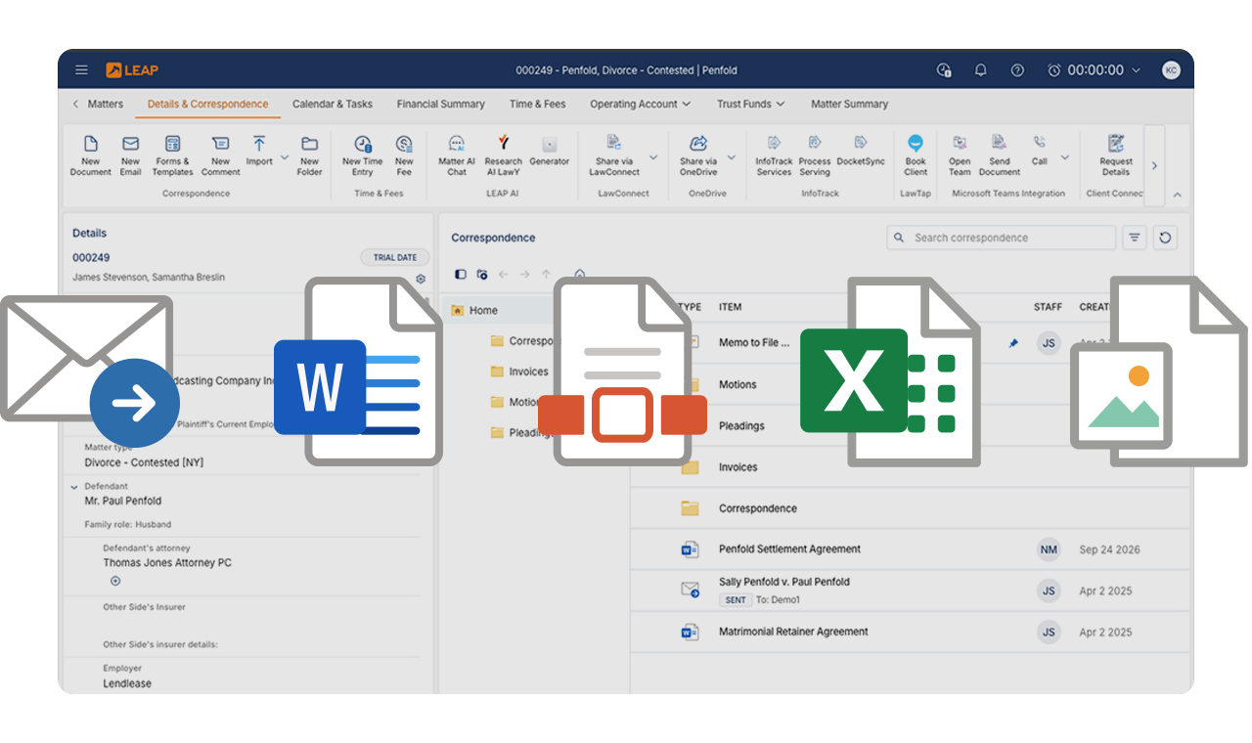Image resolution: width=1252 pixels, height=743 pixels.
Task: Expand the timer dropdown arrow
Action: [x=1136, y=70]
